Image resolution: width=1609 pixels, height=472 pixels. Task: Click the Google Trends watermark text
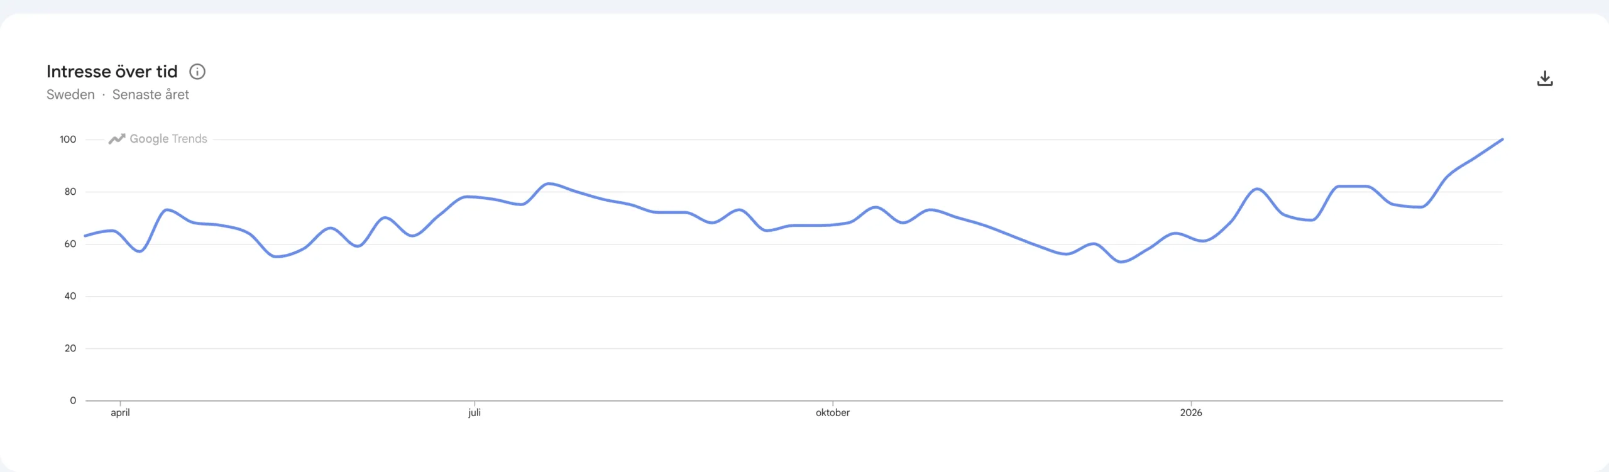[168, 139]
